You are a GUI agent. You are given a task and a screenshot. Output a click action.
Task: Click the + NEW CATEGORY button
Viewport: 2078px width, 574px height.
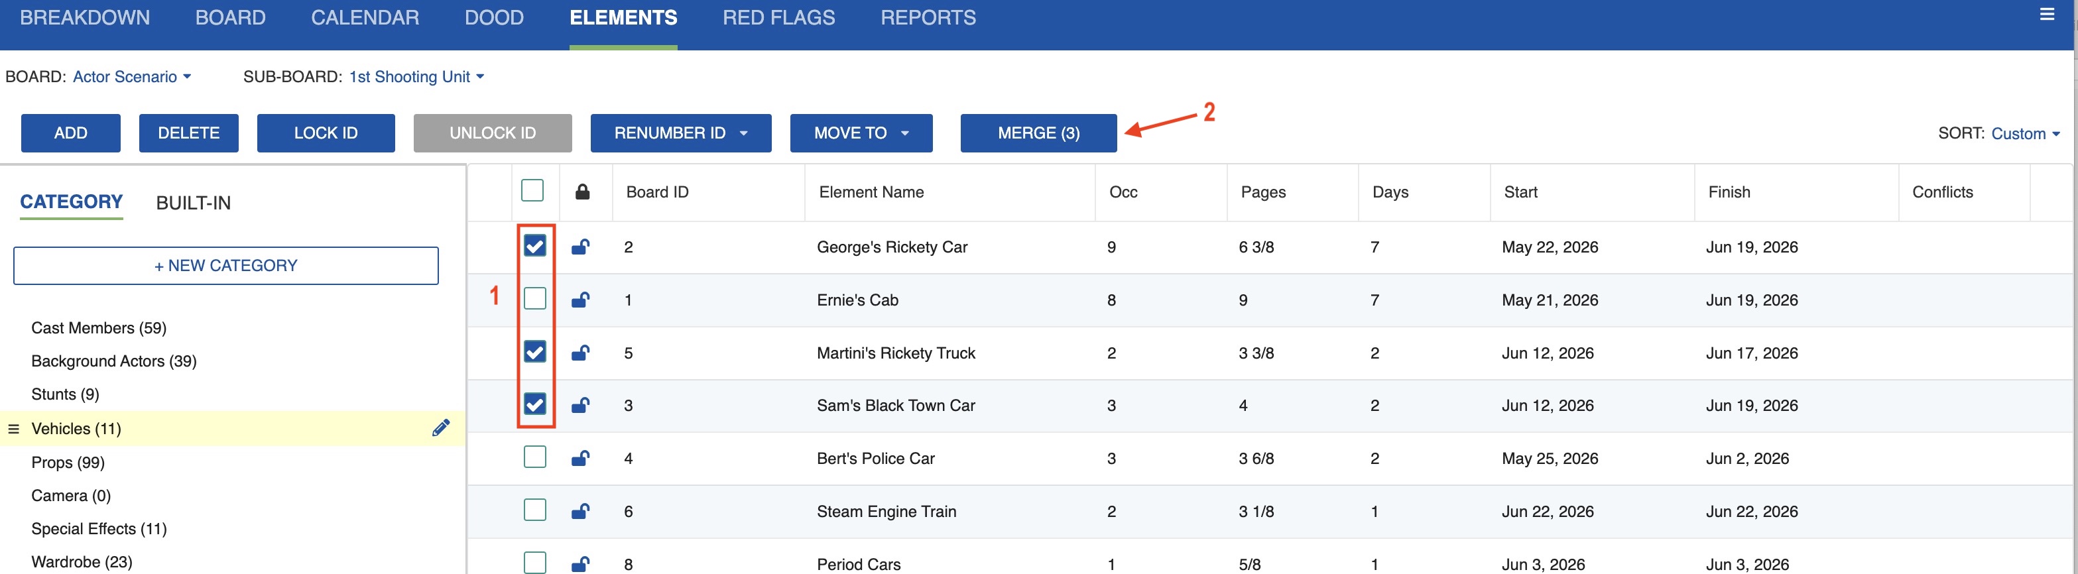pyautogui.click(x=226, y=265)
